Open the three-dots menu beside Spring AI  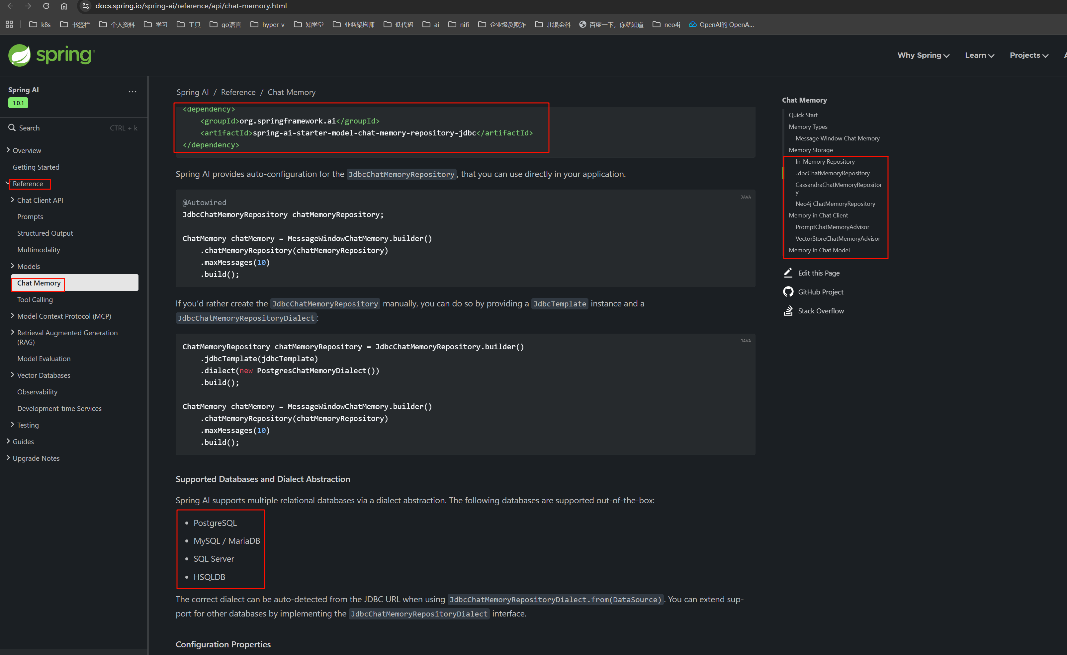pos(132,91)
